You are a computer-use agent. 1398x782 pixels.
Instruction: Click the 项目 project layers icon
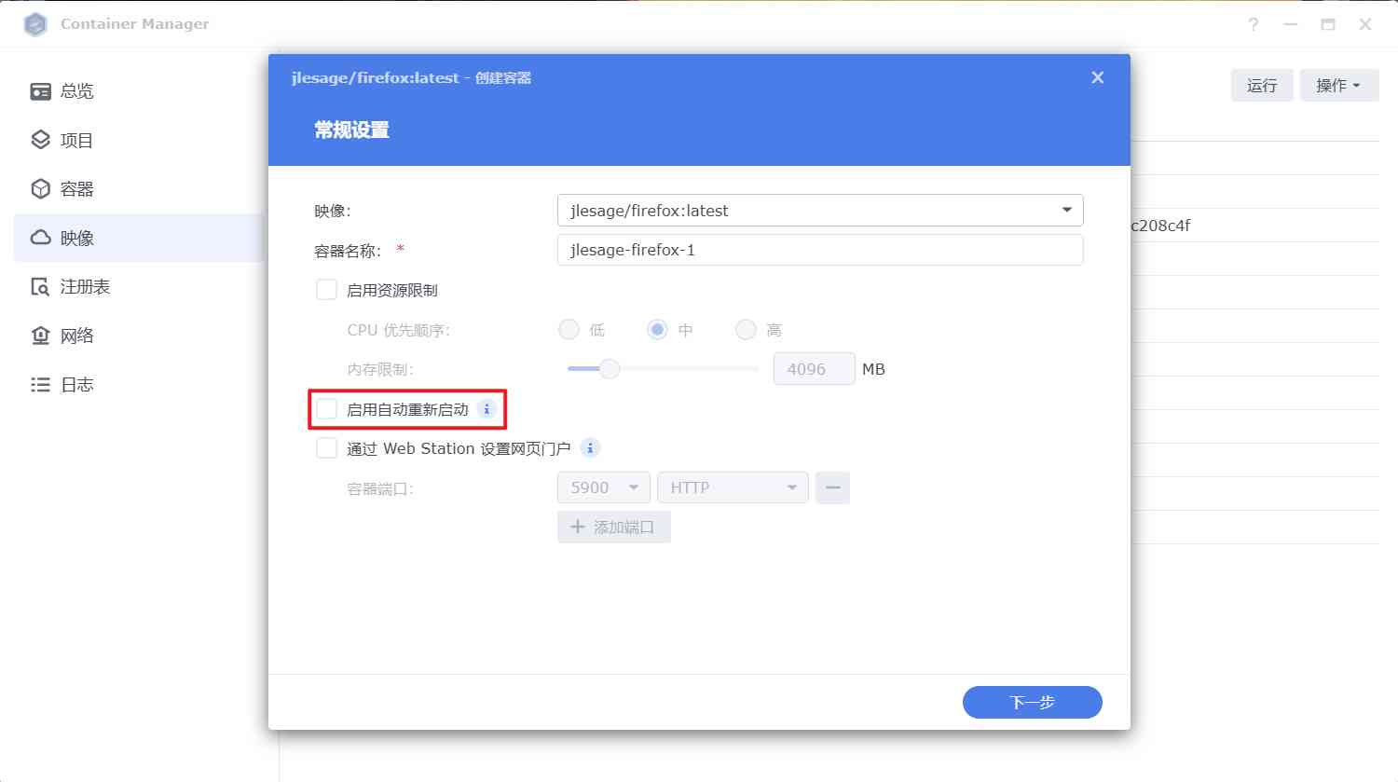coord(40,140)
